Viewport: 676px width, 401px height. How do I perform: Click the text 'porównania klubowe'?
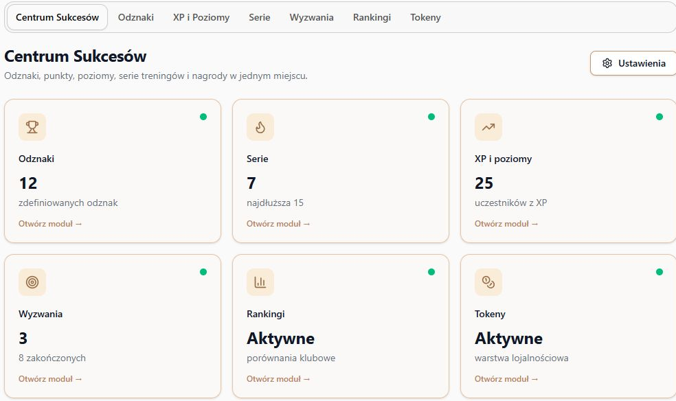pos(291,358)
